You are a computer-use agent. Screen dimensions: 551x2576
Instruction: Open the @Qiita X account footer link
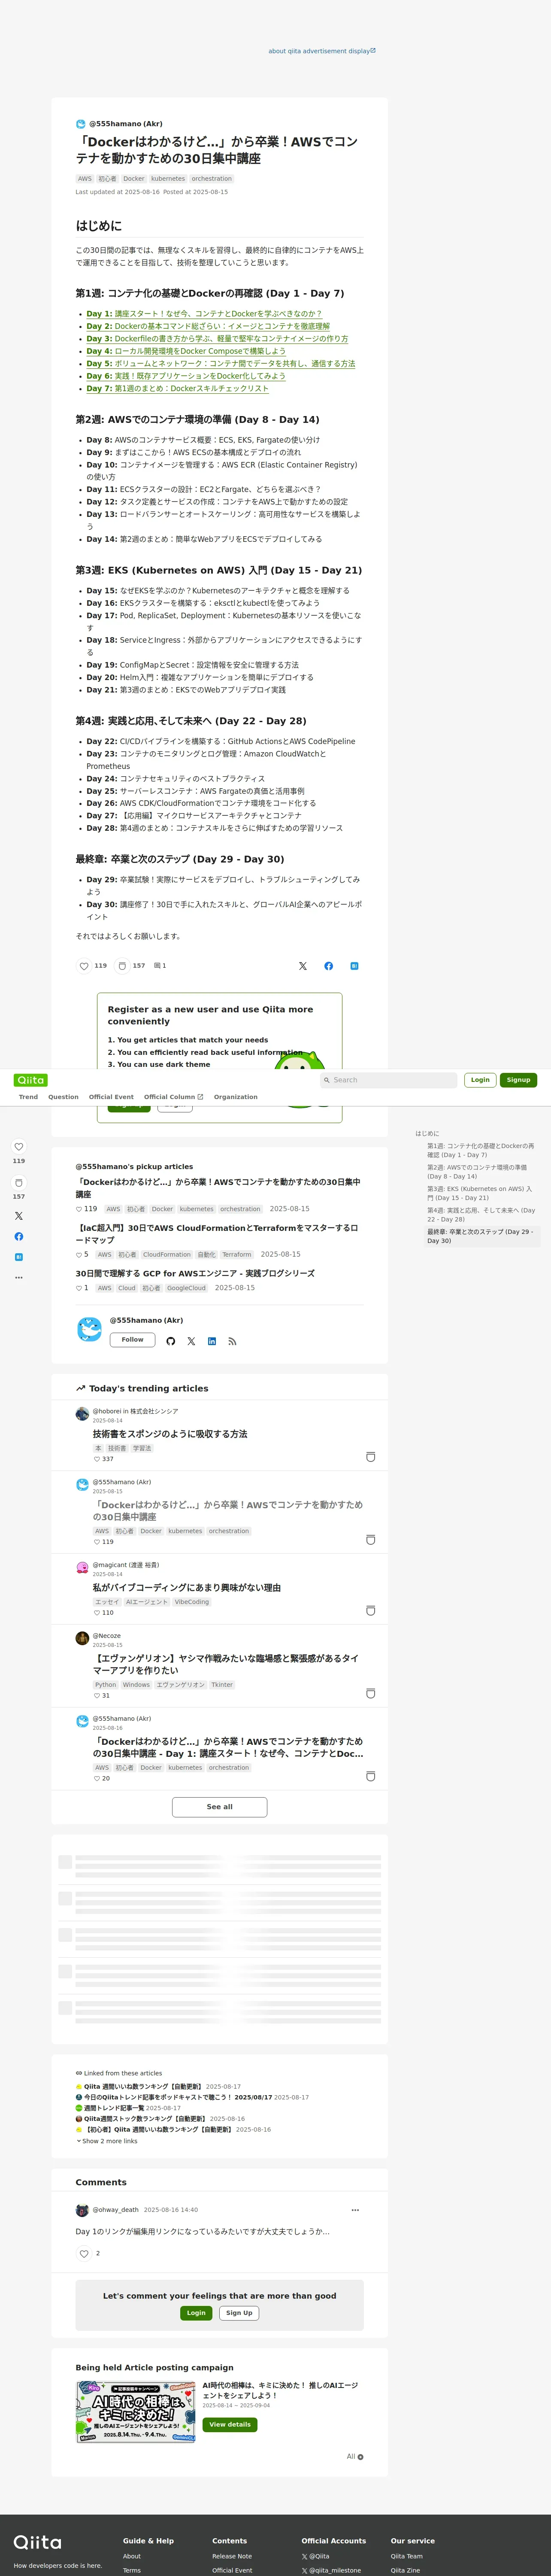point(316,2556)
